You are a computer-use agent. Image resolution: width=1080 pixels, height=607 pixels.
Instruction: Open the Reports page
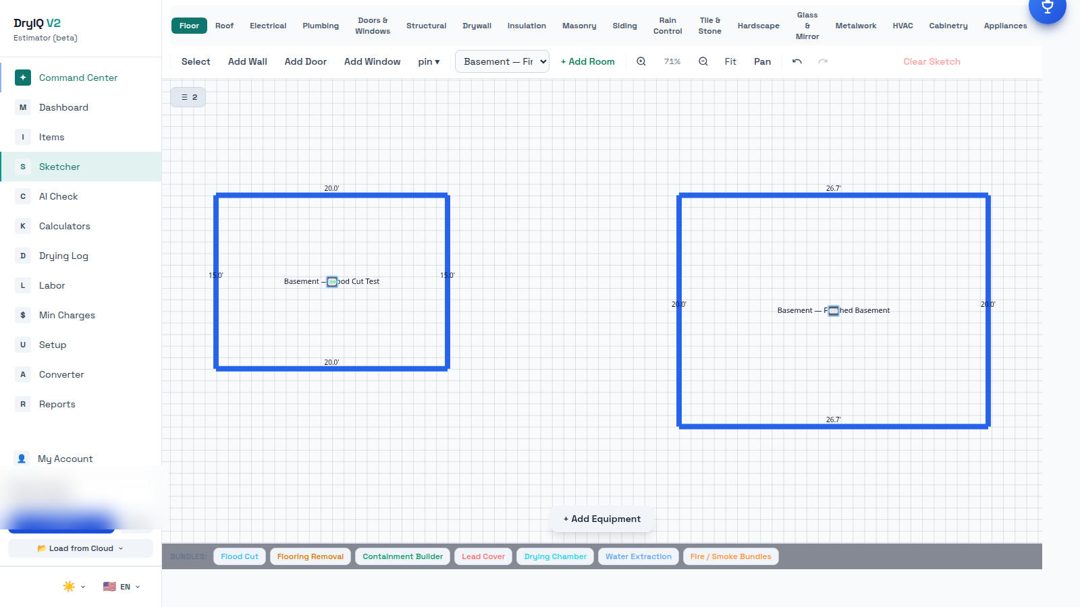[x=81, y=404]
